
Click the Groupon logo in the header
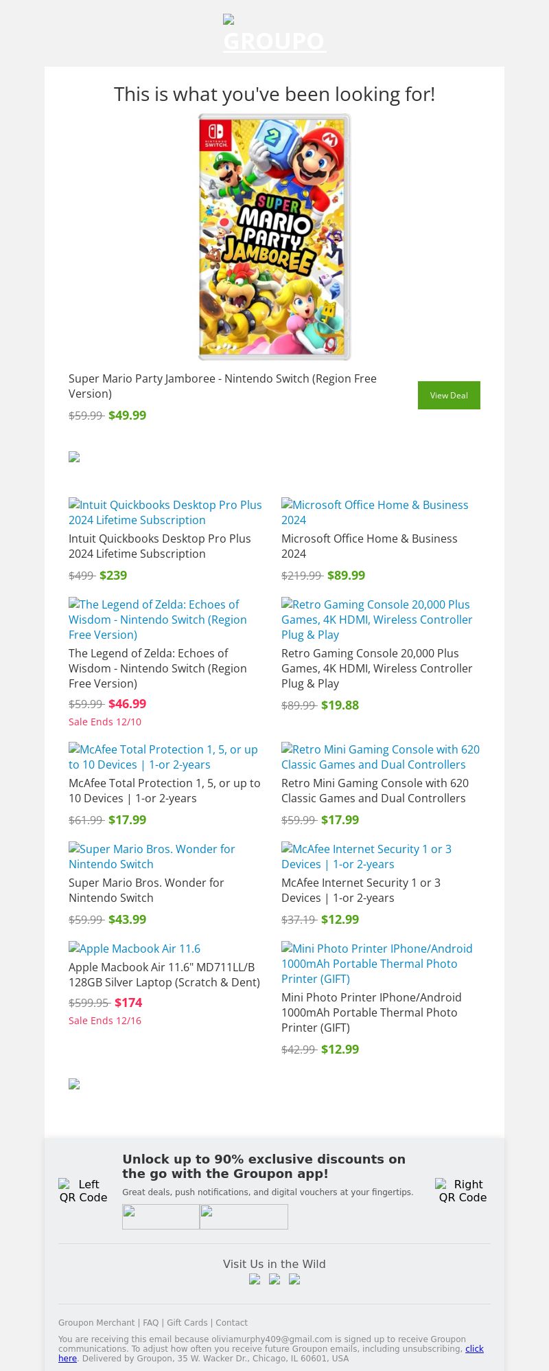[274, 34]
